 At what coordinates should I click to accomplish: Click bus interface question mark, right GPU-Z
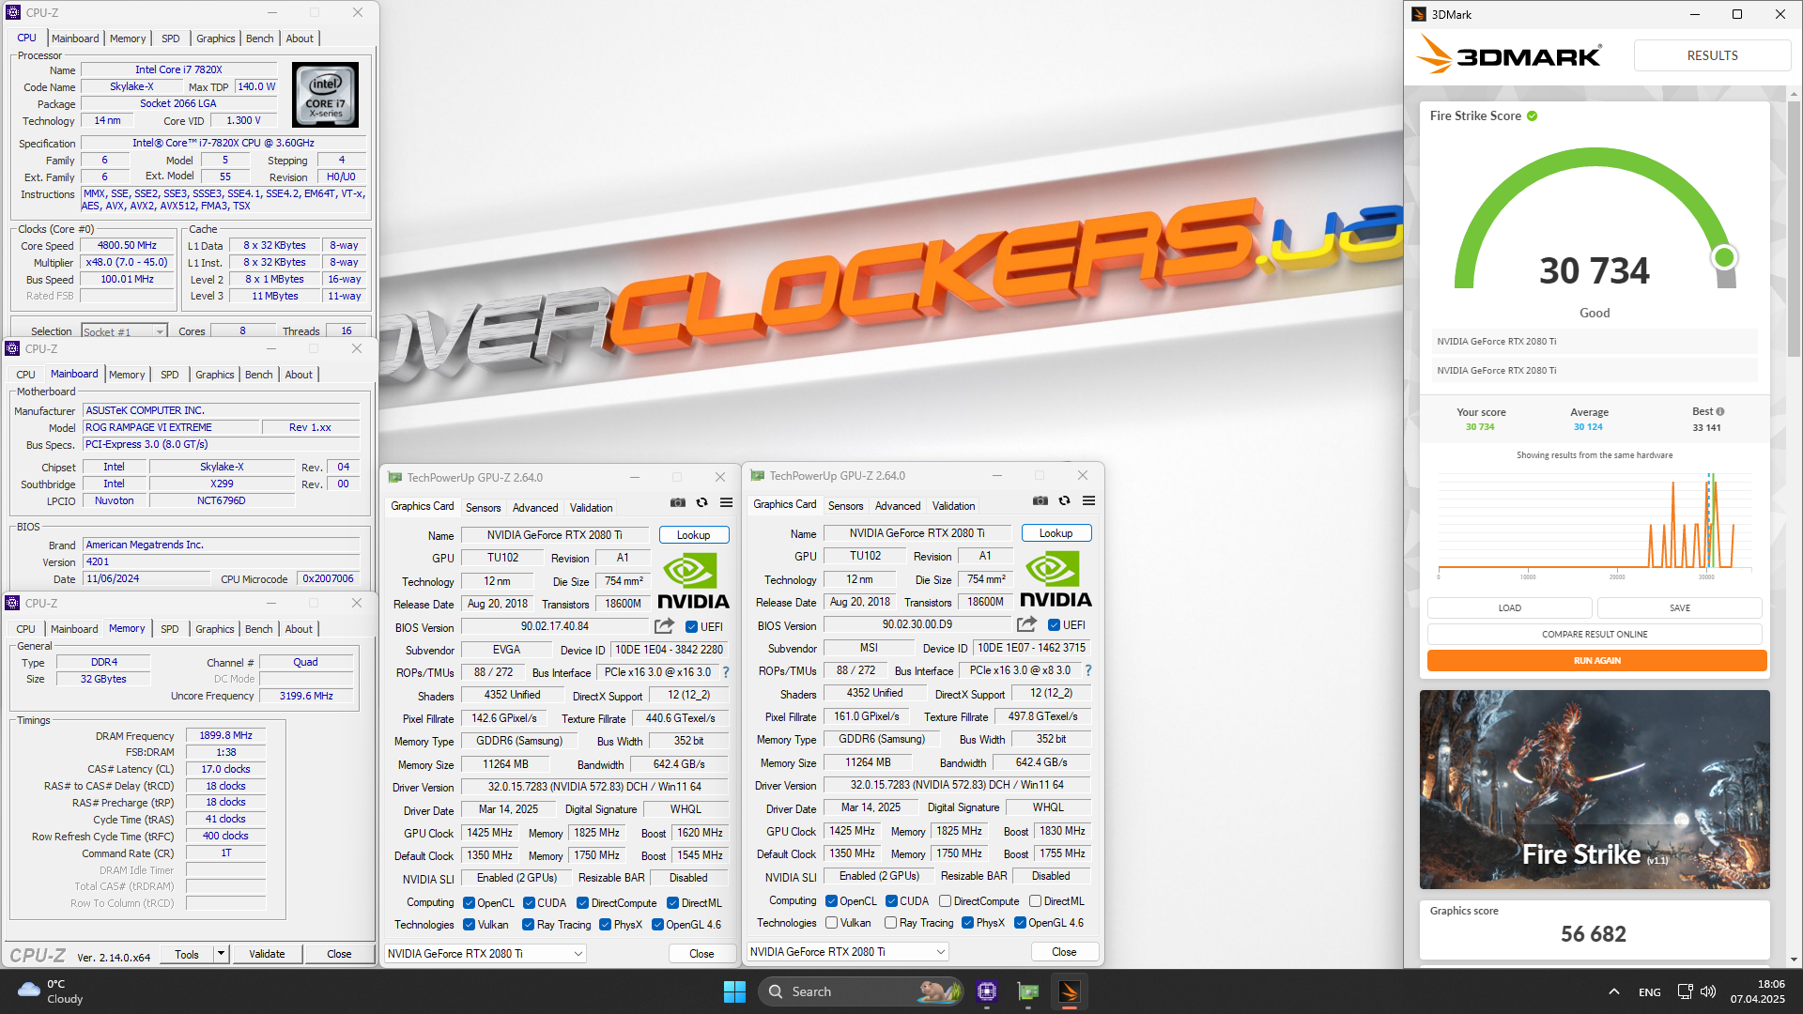pos(1088,670)
